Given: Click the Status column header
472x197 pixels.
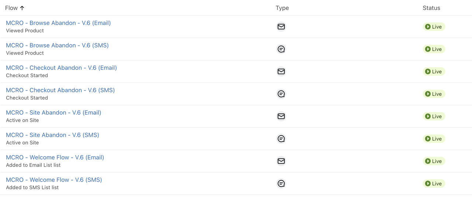Looking at the screenshot, I should coord(431,8).
